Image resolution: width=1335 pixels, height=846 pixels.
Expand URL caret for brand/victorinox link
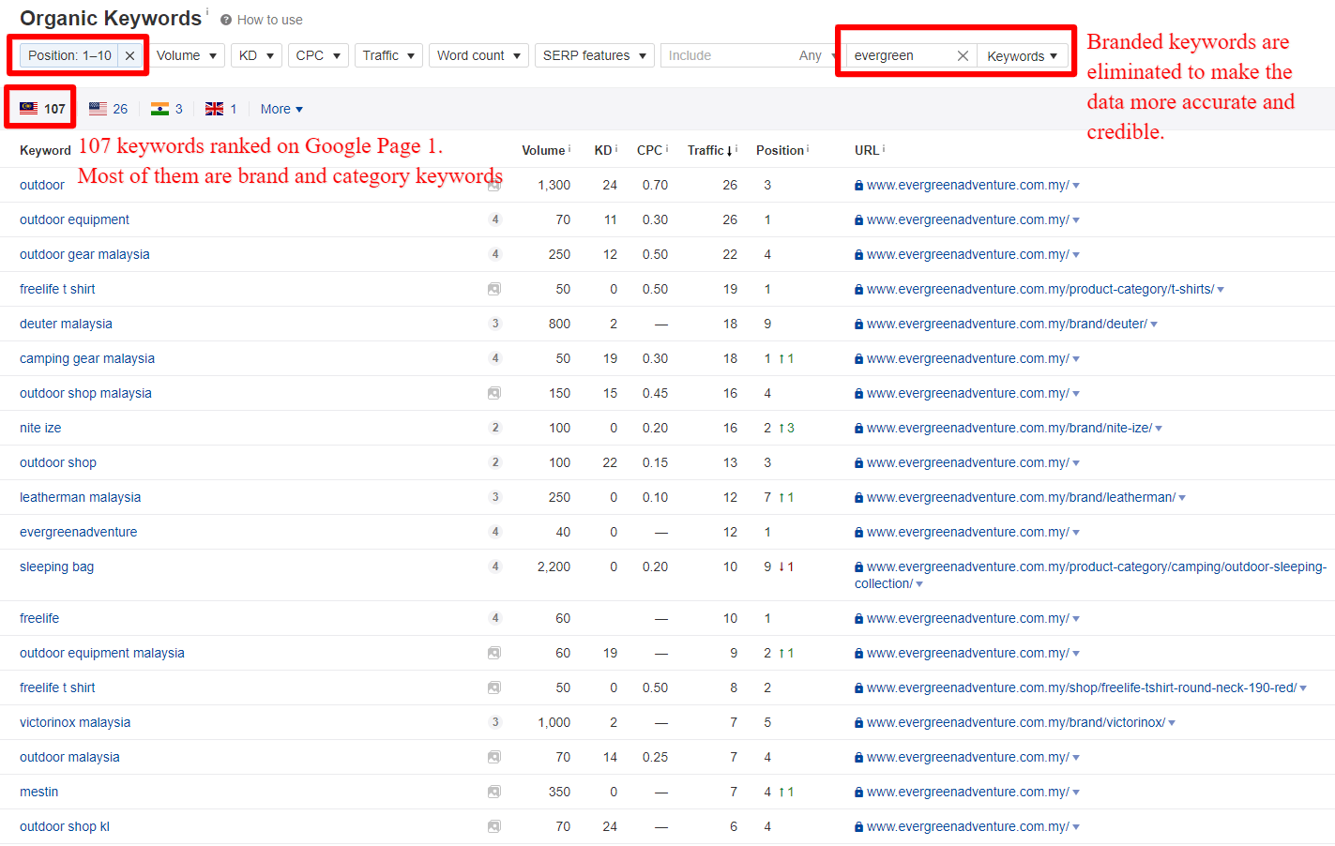[1172, 723]
